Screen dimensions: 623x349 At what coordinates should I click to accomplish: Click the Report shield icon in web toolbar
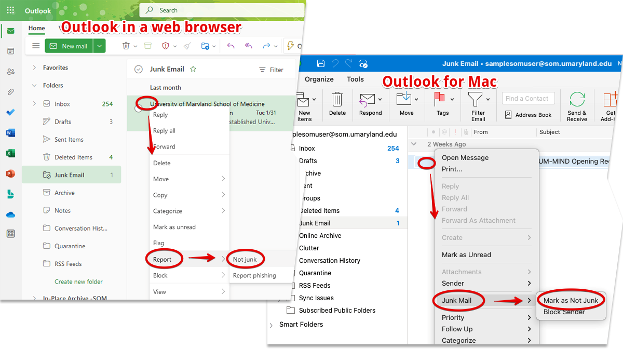(x=166, y=46)
